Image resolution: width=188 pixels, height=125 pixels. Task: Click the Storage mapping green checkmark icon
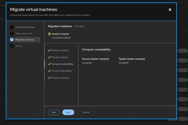(x=49, y=57)
